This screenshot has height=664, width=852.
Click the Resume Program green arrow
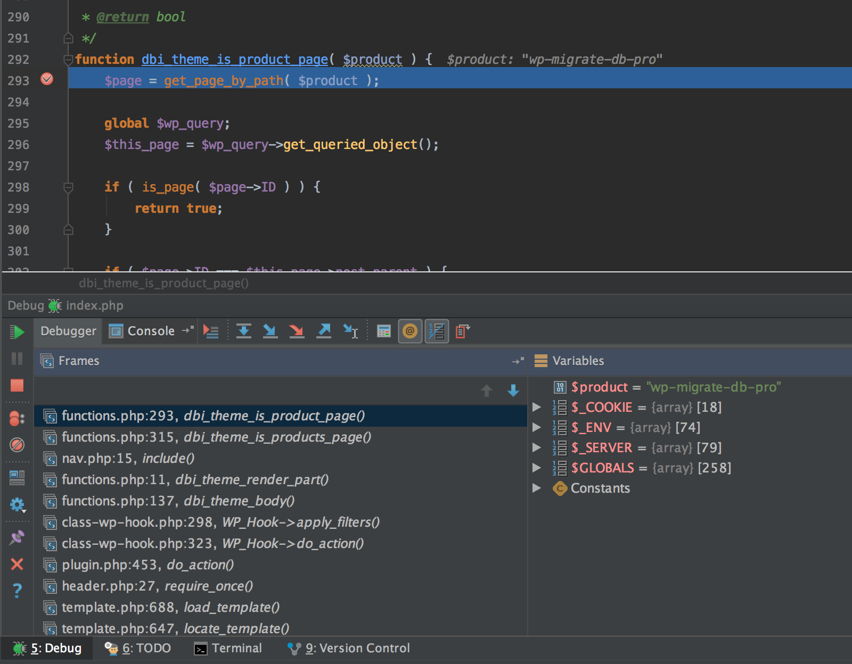tap(17, 332)
